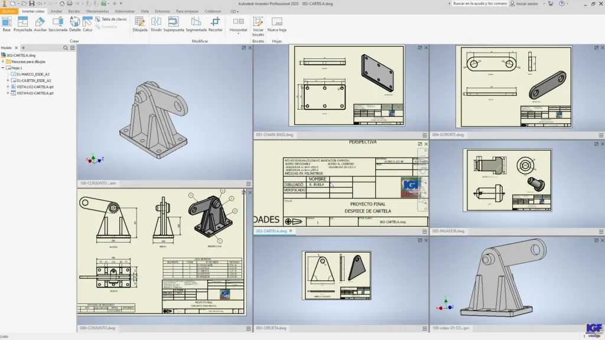The width and height of the screenshot is (605, 340).
Task: Create a Nueva hoja sheet
Action: (x=277, y=24)
